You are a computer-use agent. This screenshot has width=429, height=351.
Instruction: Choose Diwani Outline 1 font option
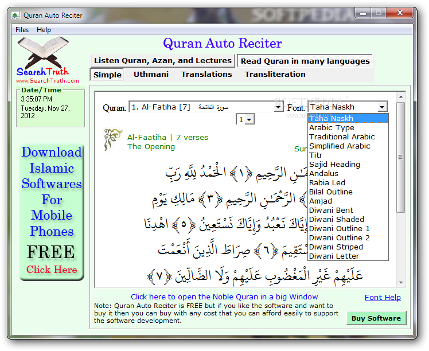(348, 228)
